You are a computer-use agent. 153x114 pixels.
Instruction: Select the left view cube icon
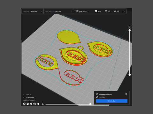(34, 104)
